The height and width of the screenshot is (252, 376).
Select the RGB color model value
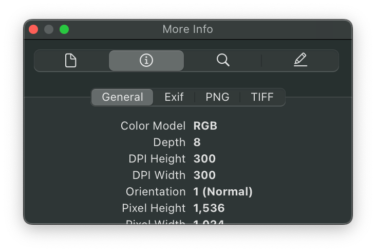click(205, 126)
